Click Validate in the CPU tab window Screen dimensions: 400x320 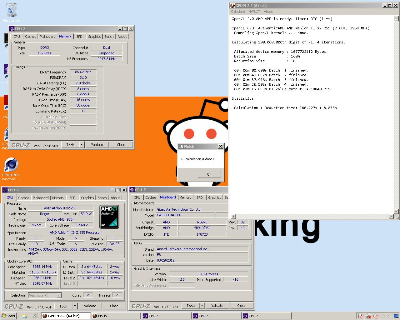[90, 306]
